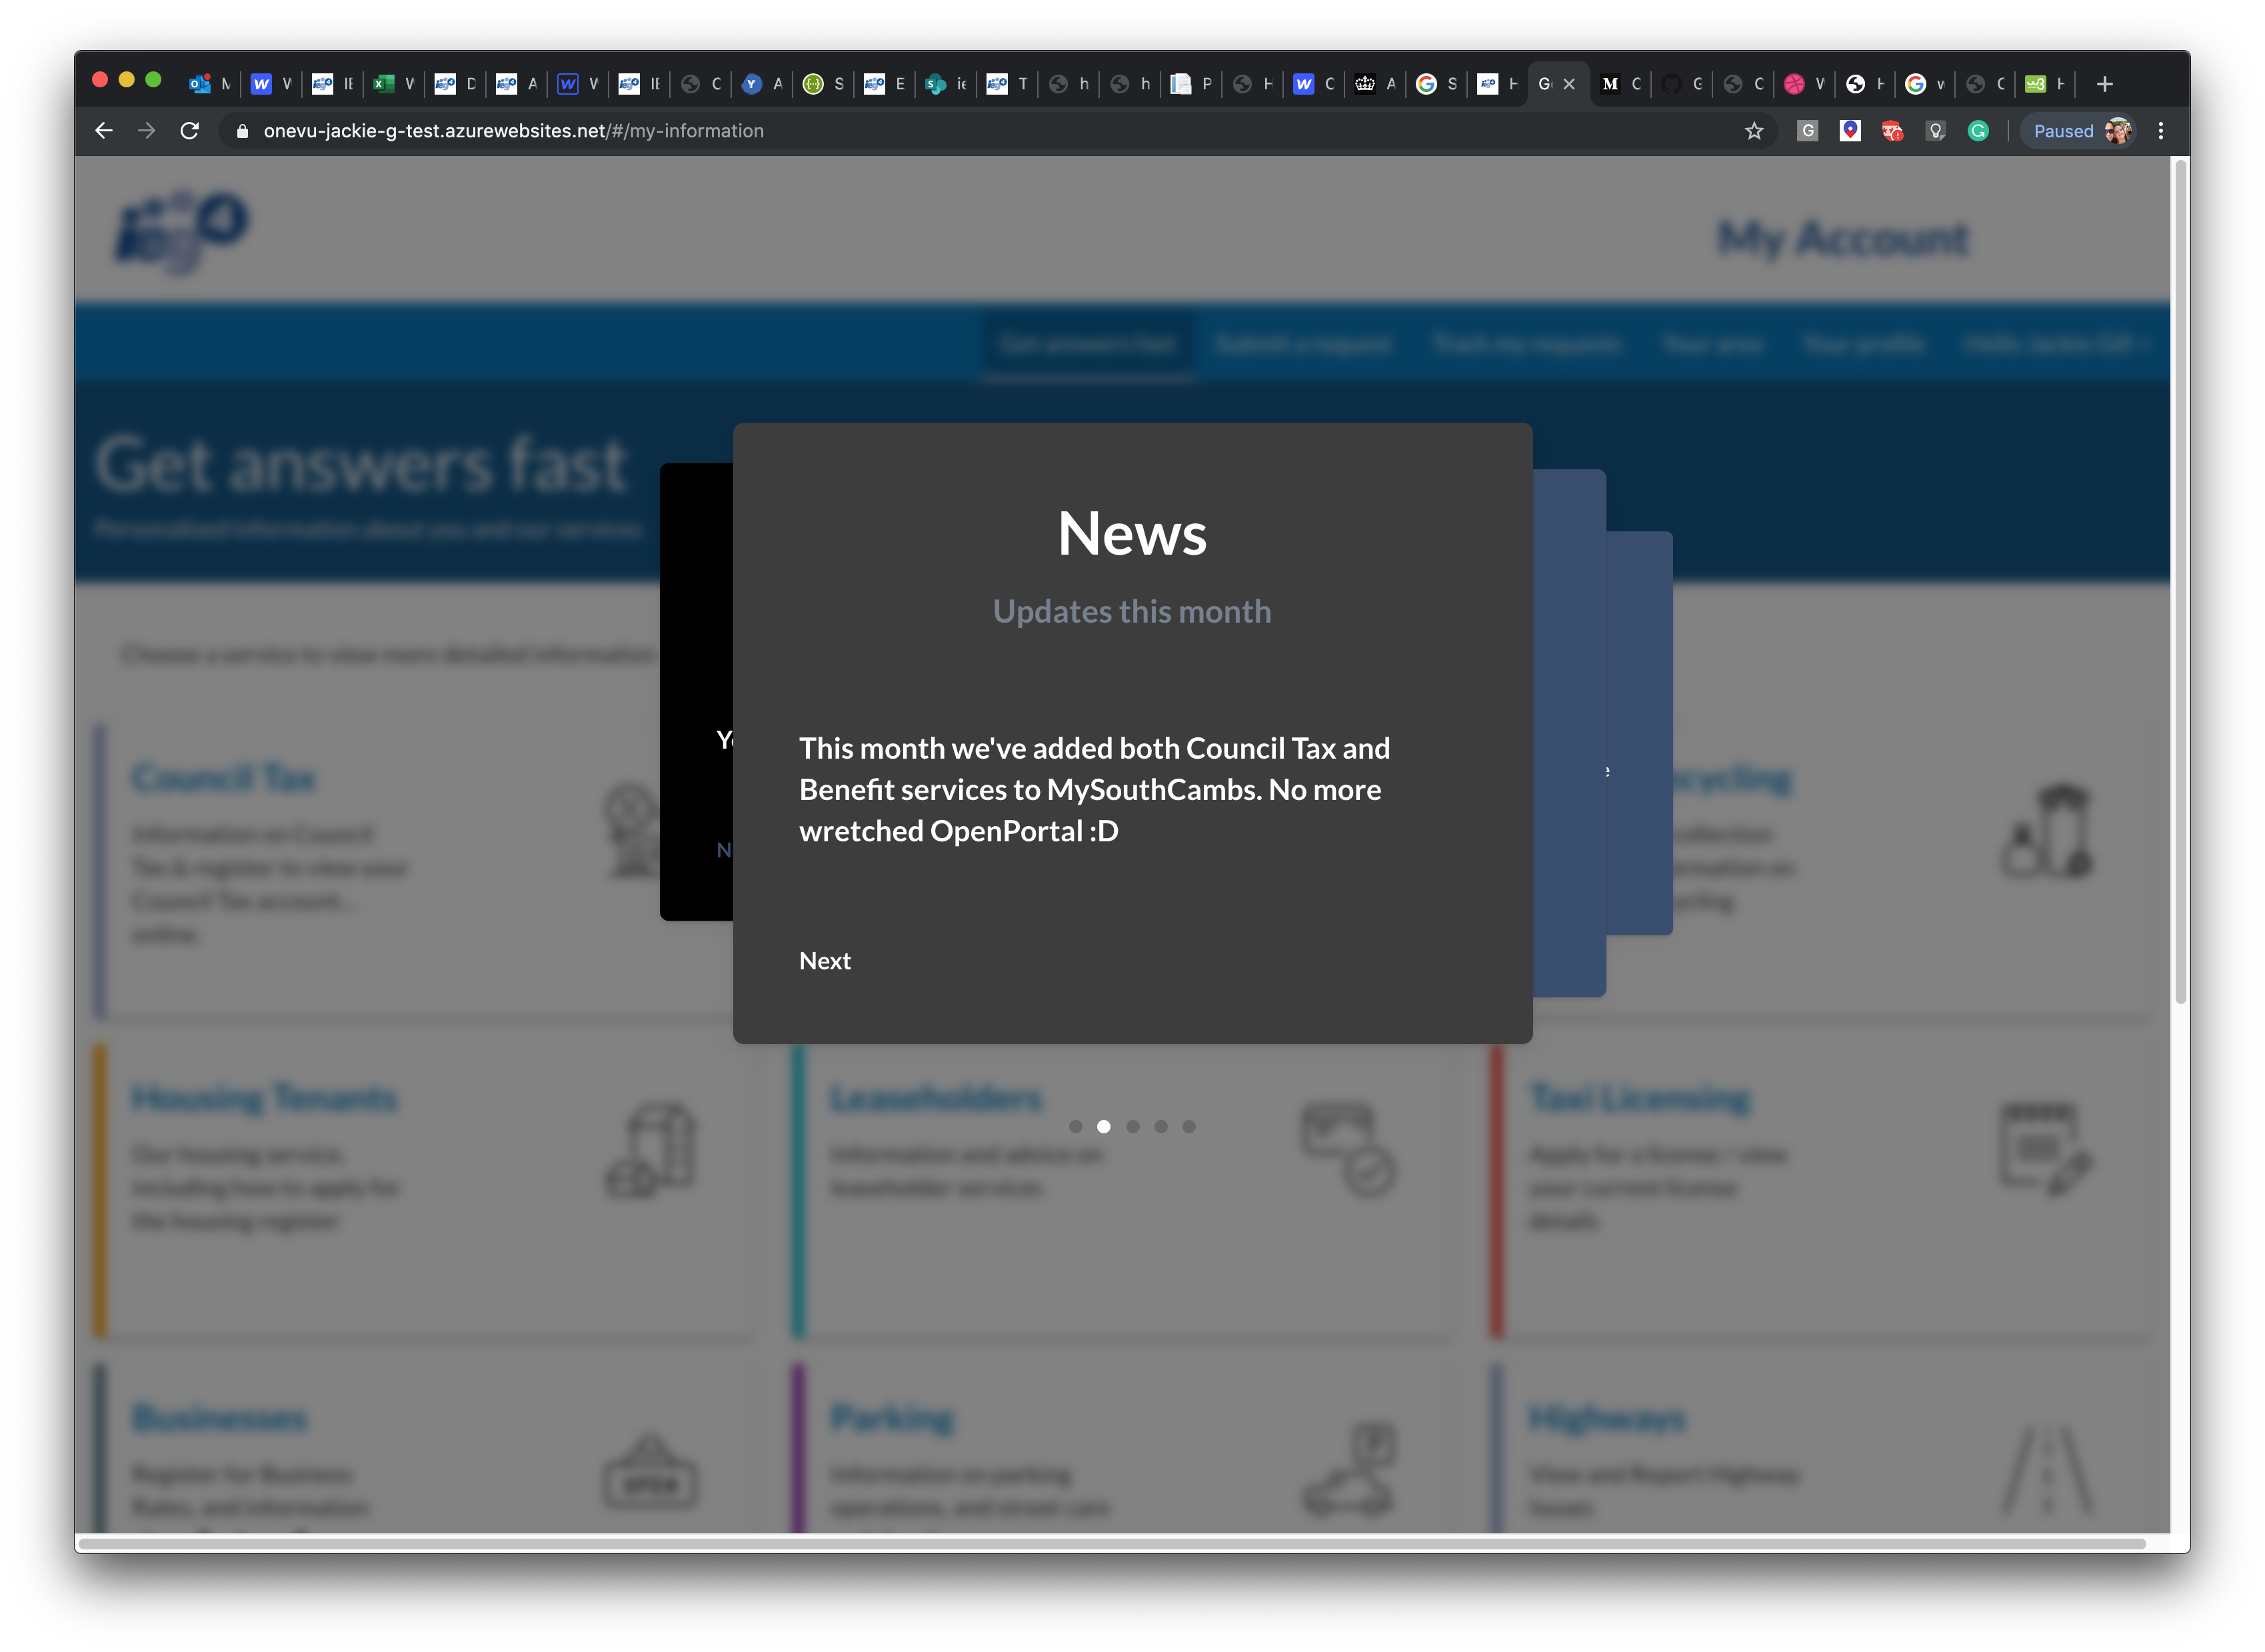Select the last carousel dot
The height and width of the screenshot is (1652, 2265).
1188,1126
